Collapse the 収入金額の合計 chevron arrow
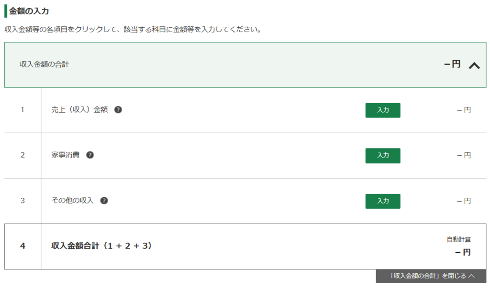Viewport: 490px width, 288px height. (474, 65)
